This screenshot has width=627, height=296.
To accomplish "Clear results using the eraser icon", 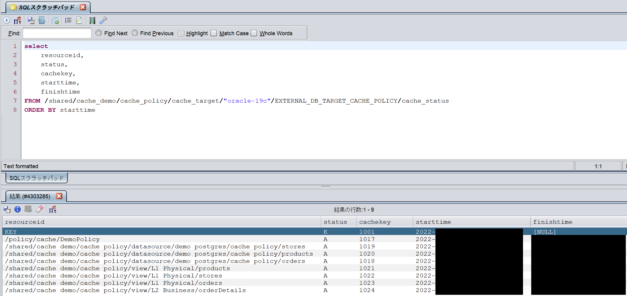I will click(x=40, y=209).
